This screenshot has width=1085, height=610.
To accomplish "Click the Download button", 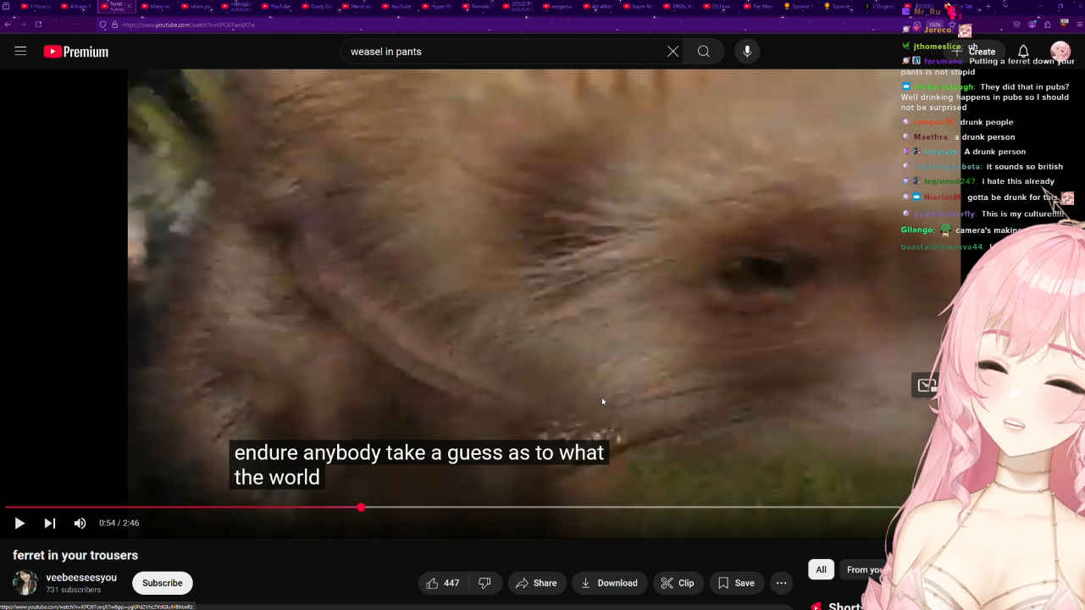I will pyautogui.click(x=609, y=583).
